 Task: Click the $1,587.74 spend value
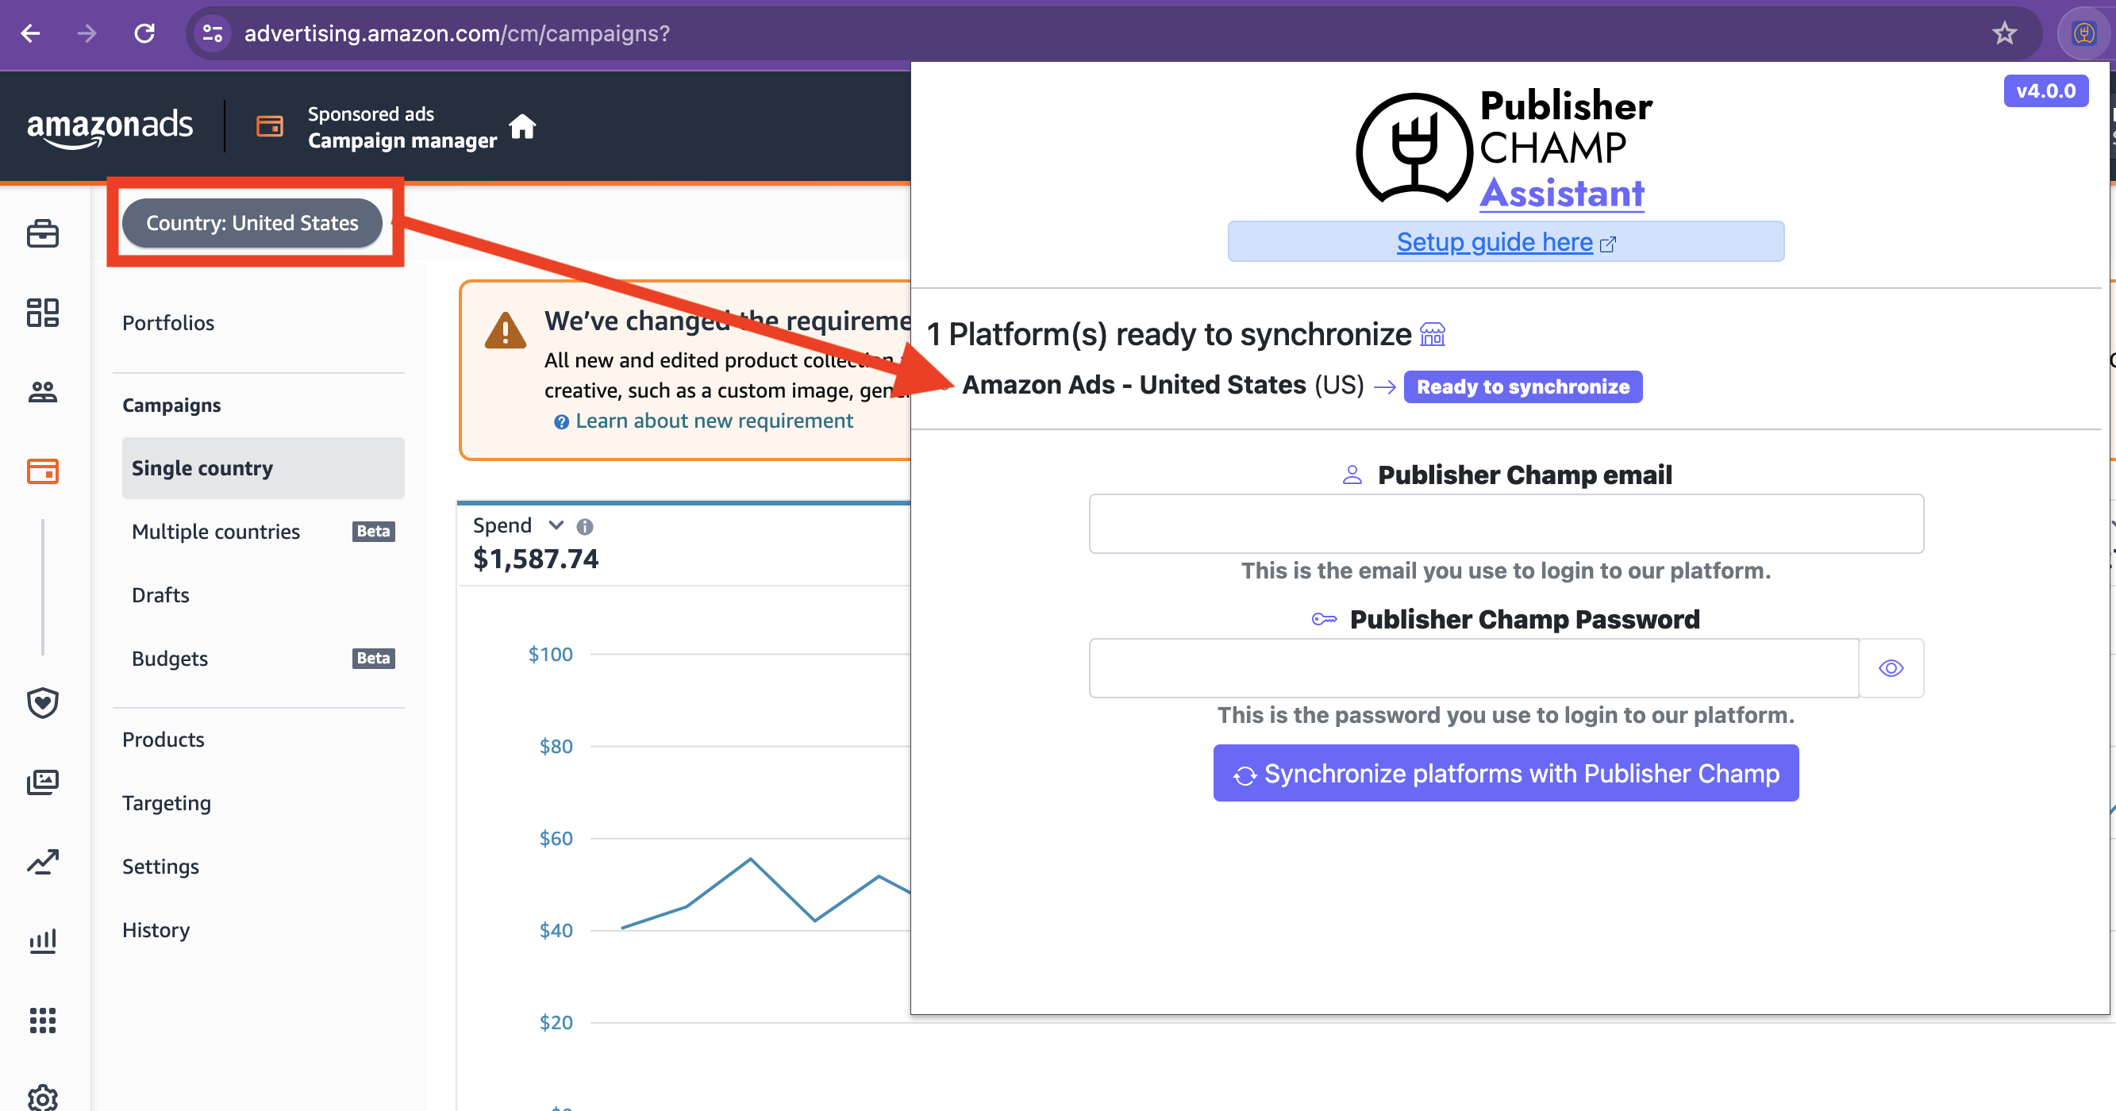tap(536, 559)
